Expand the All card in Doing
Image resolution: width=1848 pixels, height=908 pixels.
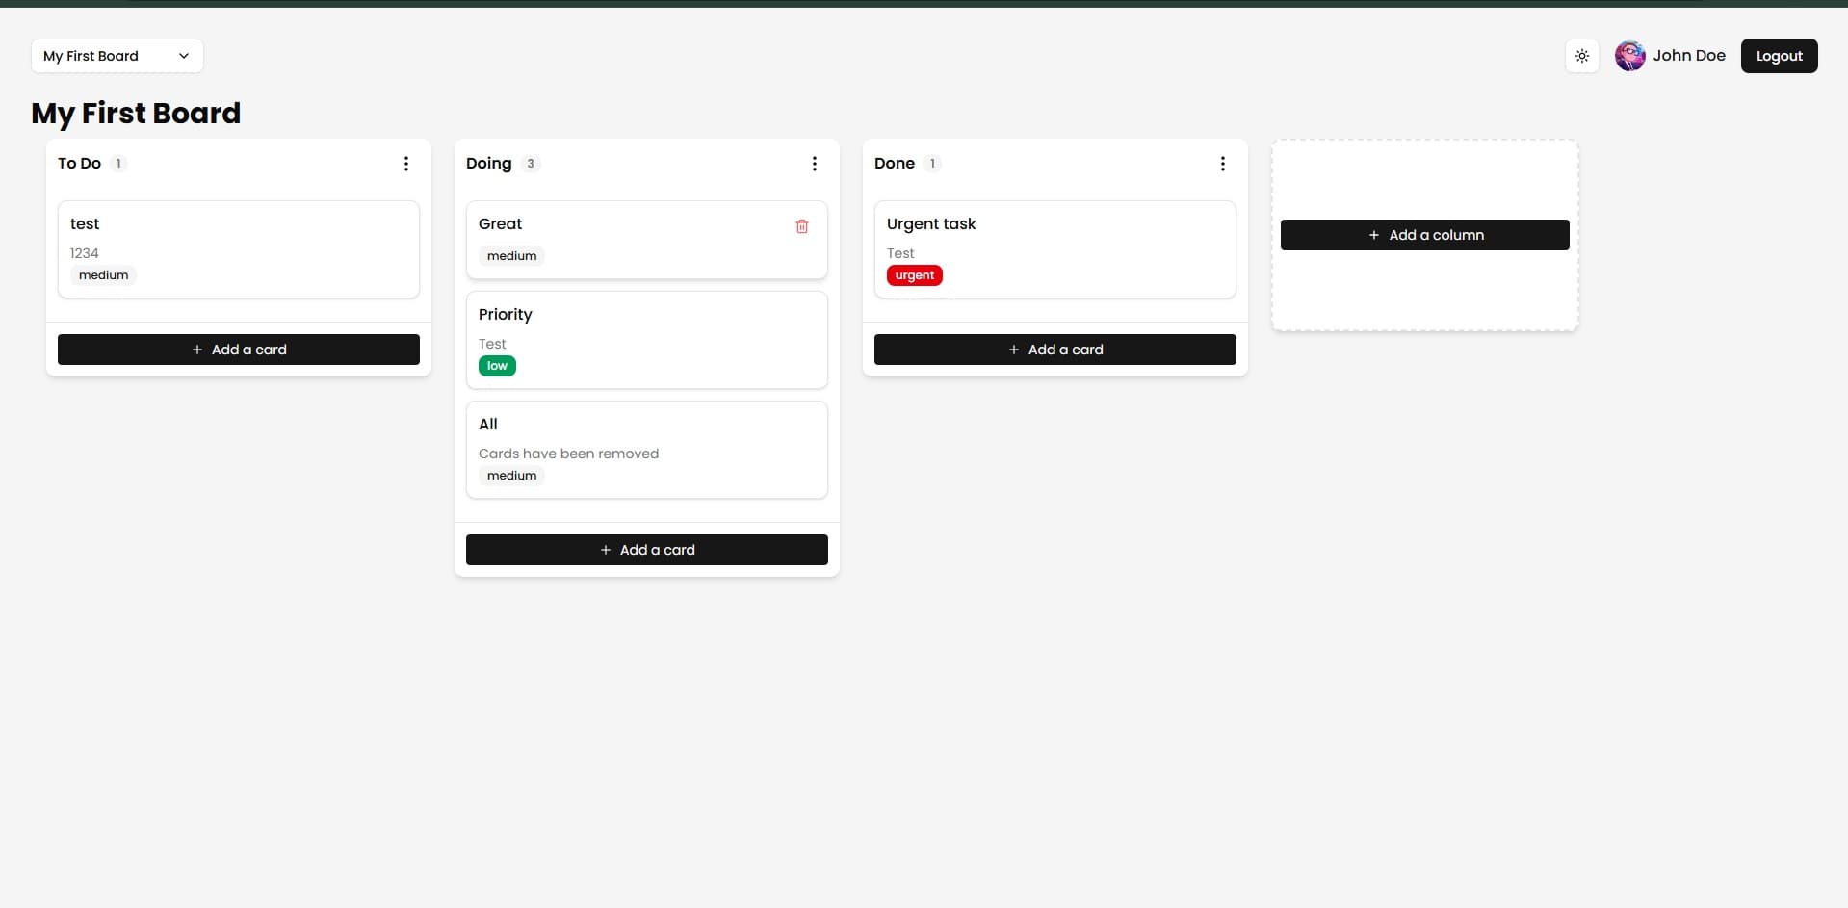[646, 449]
